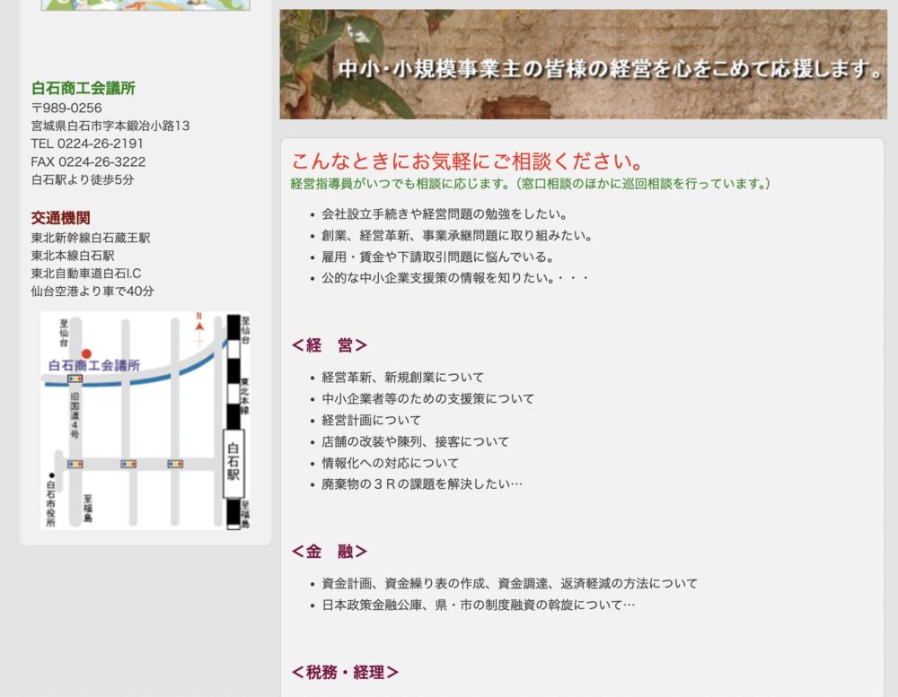Screen dimensions: 898x697
Task: Click the text 白石駅より徒歩5分
Action: coord(83,179)
